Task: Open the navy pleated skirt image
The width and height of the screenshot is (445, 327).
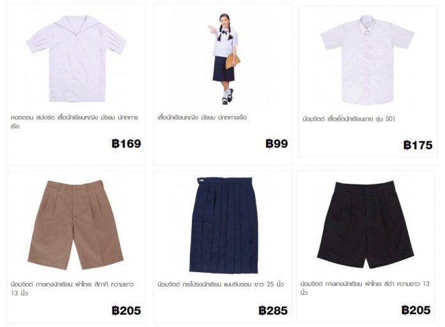Action: click(224, 225)
